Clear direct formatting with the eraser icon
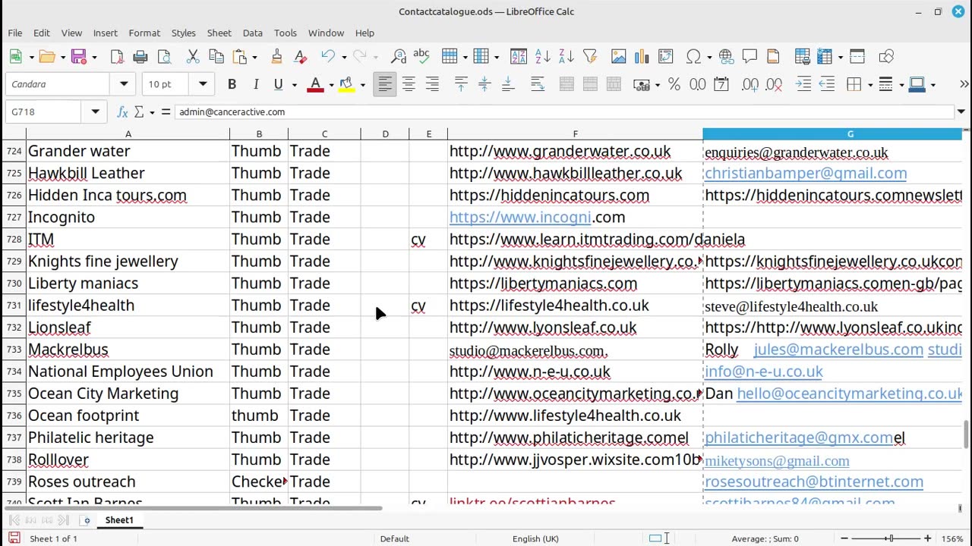Screen dimensions: 972x546 pos(300,57)
